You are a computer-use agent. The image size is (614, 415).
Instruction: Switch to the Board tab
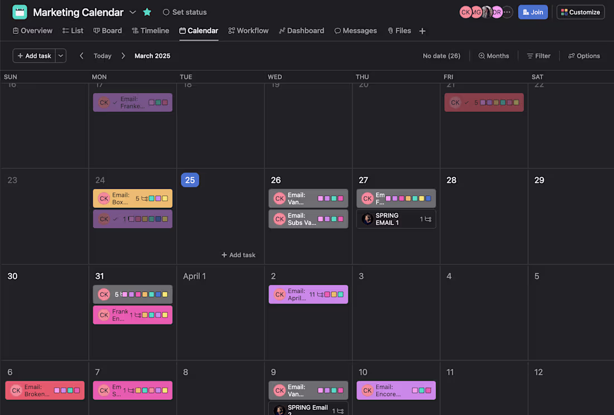pyautogui.click(x=108, y=31)
